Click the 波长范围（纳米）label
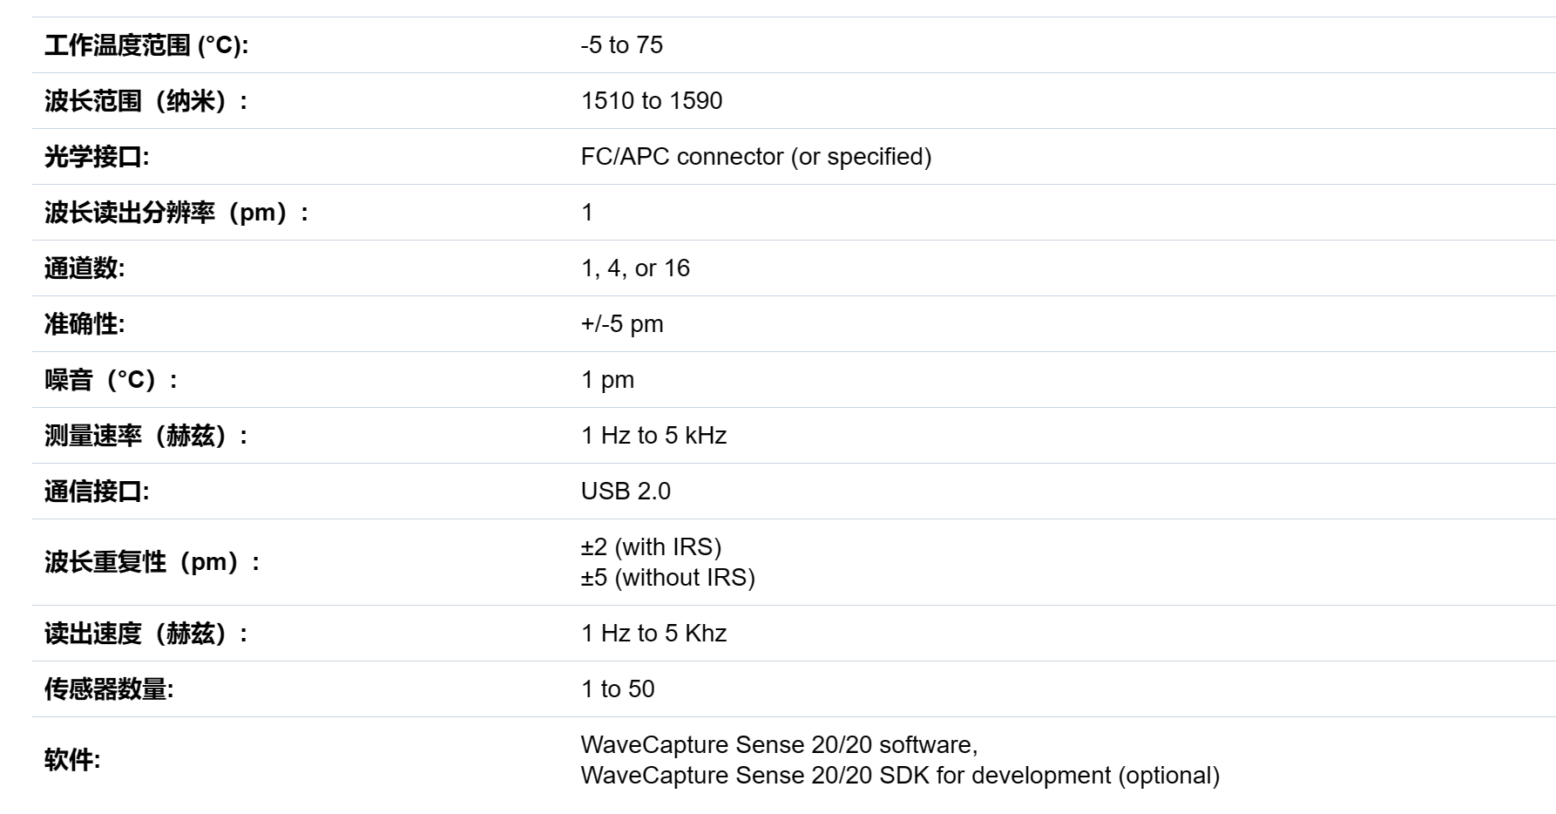This screenshot has width=1556, height=814. (146, 101)
